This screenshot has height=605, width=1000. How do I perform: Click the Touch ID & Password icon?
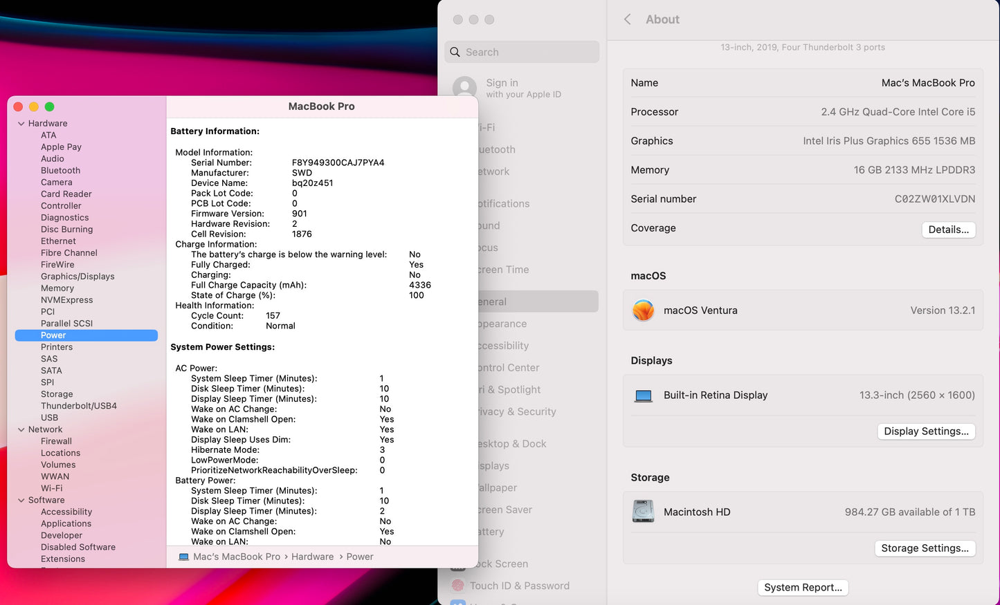(457, 586)
